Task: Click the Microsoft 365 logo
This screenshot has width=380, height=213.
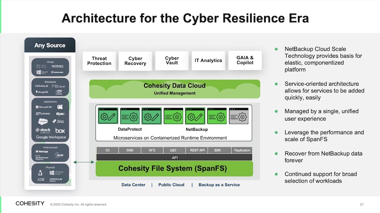Action: [x=44, y=107]
